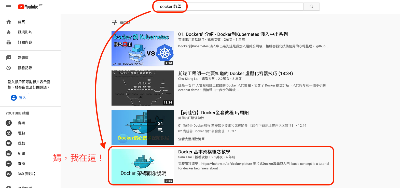The height and width of the screenshot is (188, 400).
Task: Click the sports ball icon for 運動
Action: pos(9,133)
